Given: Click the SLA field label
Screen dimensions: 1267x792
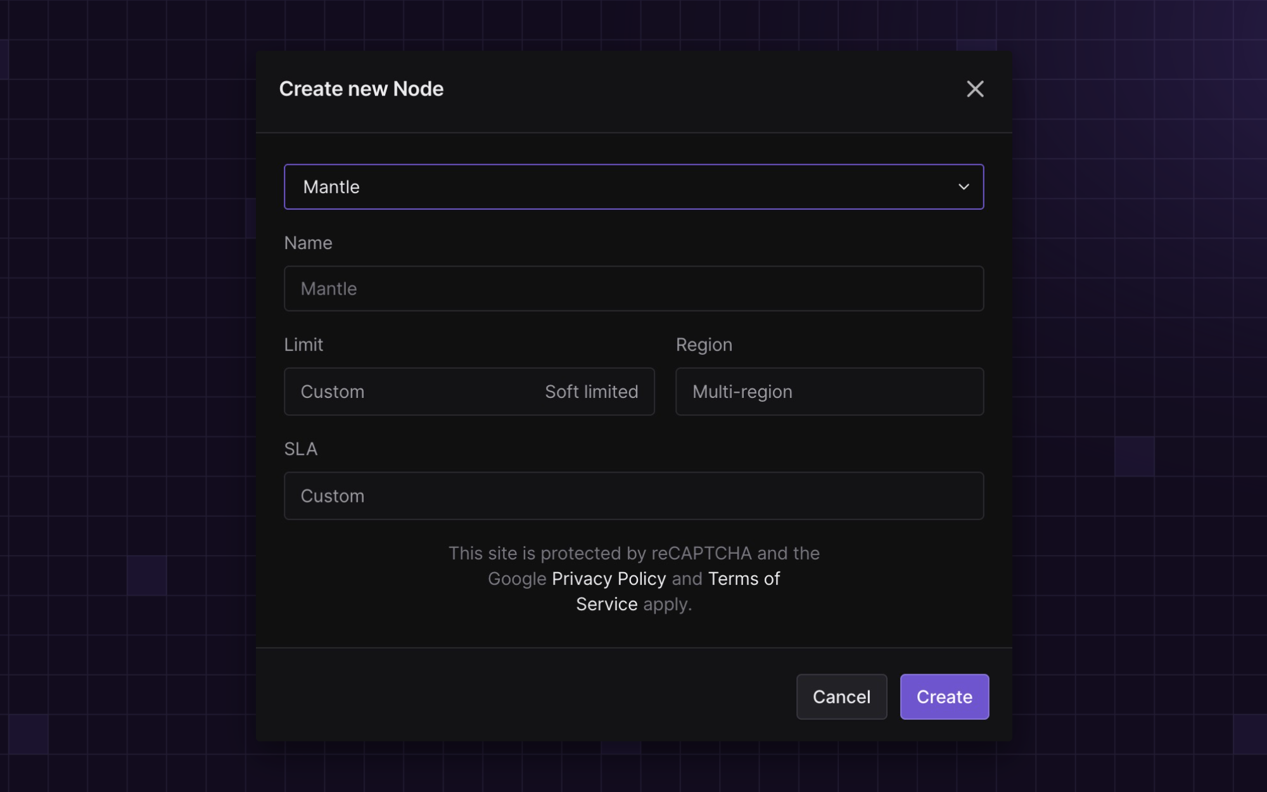Looking at the screenshot, I should pyautogui.click(x=300, y=449).
